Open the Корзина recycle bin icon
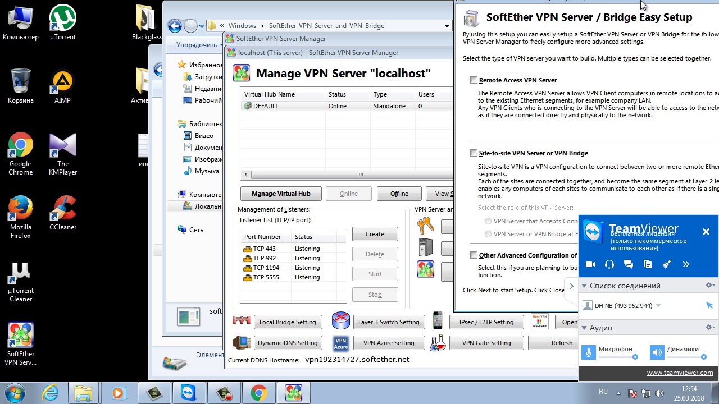This screenshot has height=404, width=719. (x=21, y=86)
